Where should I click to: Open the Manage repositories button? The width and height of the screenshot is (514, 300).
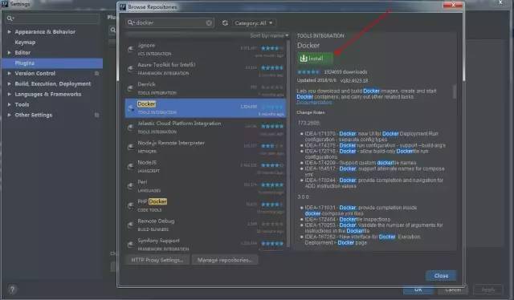(x=225, y=260)
